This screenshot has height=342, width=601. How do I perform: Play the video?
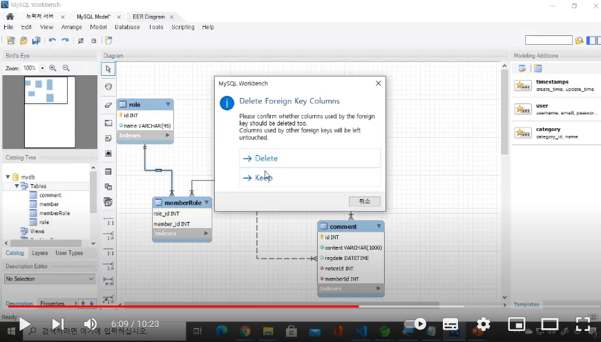click(x=25, y=324)
